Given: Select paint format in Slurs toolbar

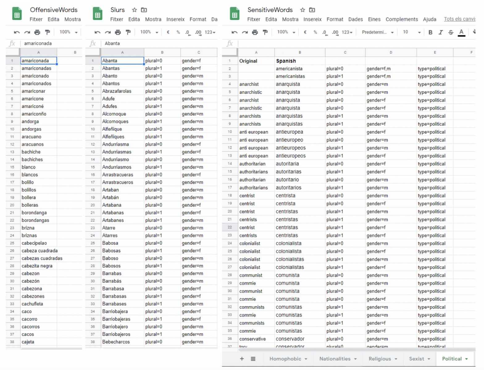Looking at the screenshot, I should point(128,32).
